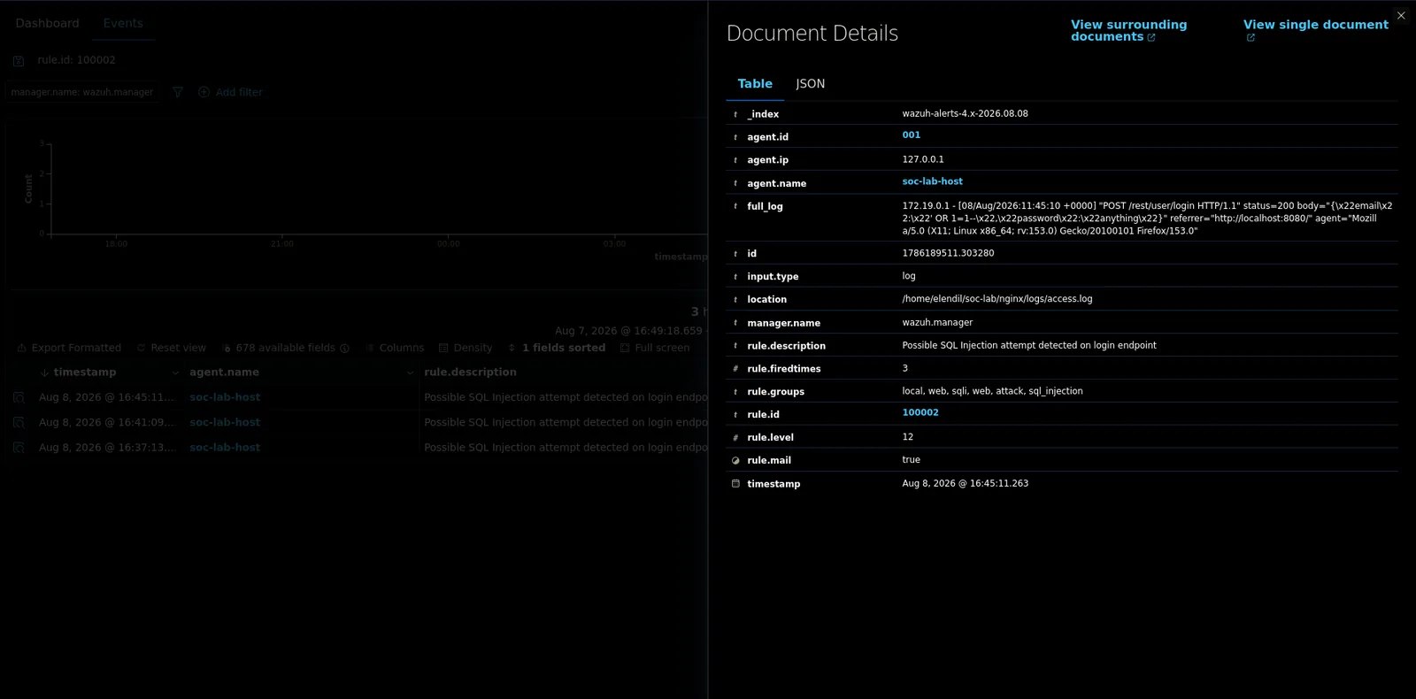Select the Table tab

coord(755,84)
